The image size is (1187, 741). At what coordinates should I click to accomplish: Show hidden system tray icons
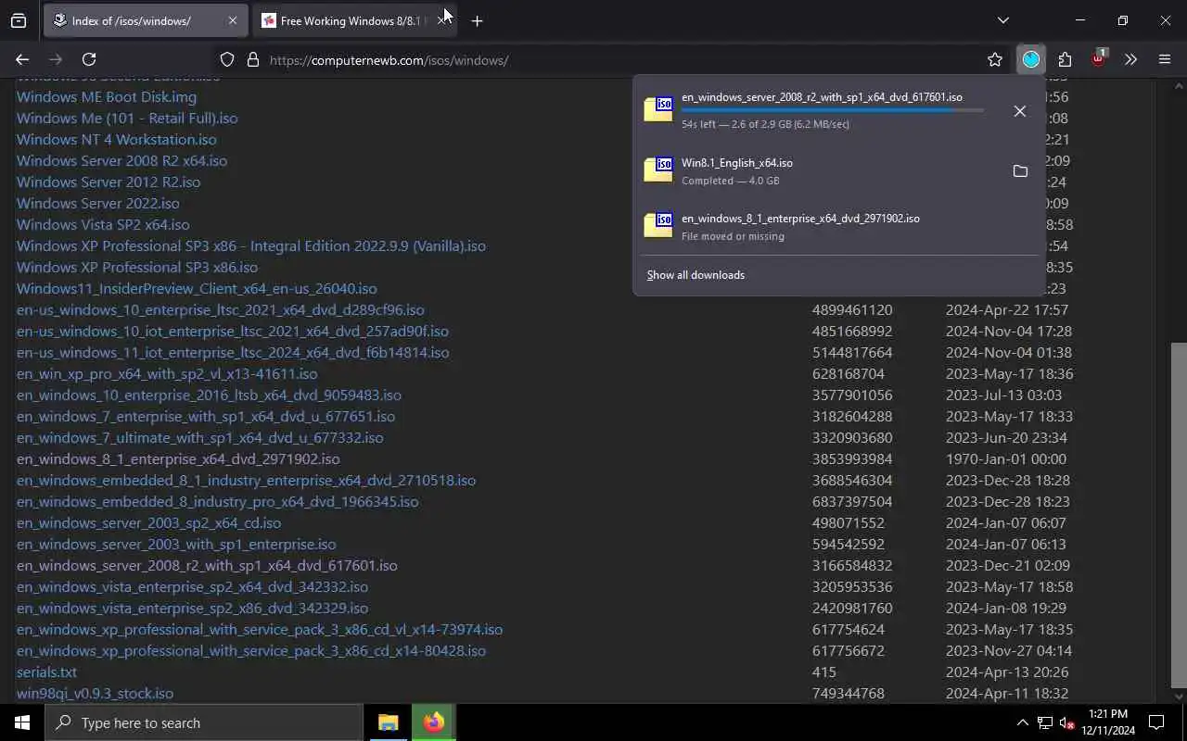point(1022,722)
